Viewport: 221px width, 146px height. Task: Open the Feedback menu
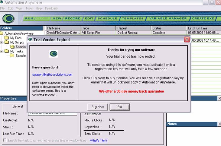51,8
